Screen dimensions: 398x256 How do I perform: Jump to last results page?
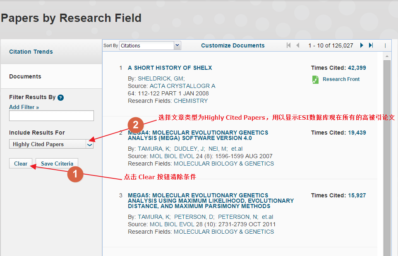pyautogui.click(x=371, y=45)
